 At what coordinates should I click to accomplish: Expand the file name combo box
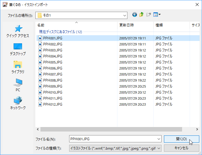point(159,139)
